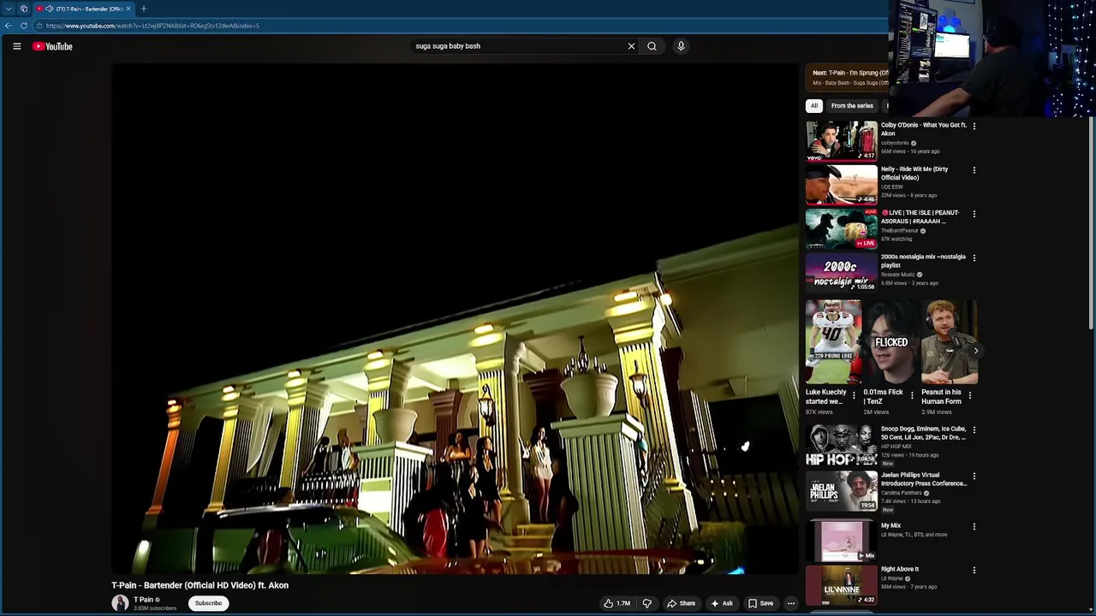Open Peanut in his Human Form short

point(949,341)
